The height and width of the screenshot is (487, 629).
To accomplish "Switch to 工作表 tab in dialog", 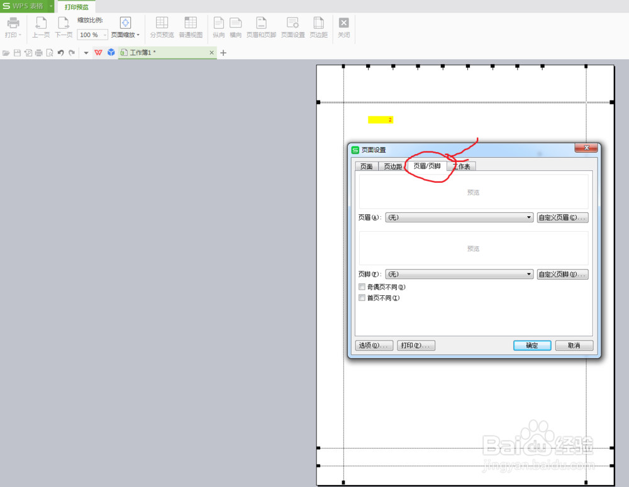I will (x=462, y=167).
